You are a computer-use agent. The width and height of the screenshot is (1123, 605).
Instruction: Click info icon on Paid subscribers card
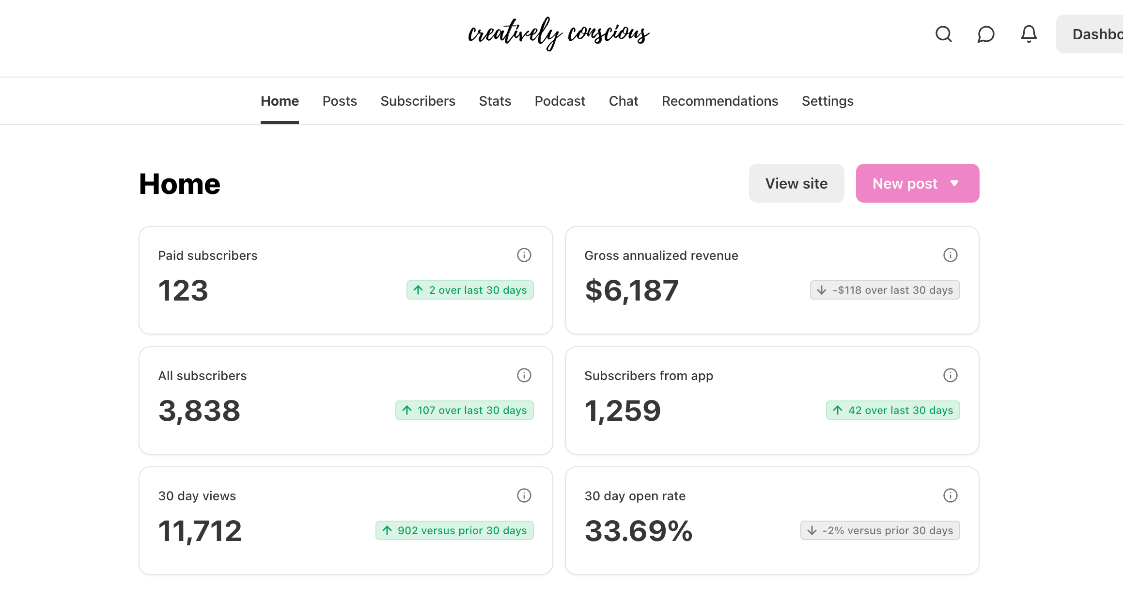[524, 255]
